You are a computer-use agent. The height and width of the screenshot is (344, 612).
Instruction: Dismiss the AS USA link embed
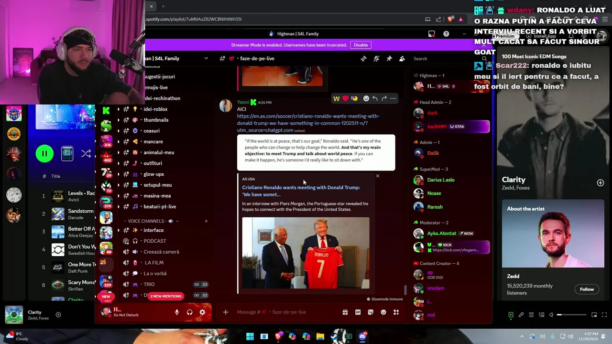378,176
